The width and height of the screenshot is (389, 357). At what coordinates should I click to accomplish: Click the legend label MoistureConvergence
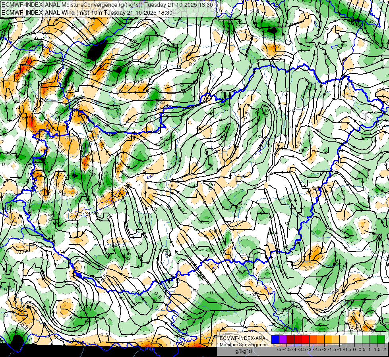[x=244, y=345]
